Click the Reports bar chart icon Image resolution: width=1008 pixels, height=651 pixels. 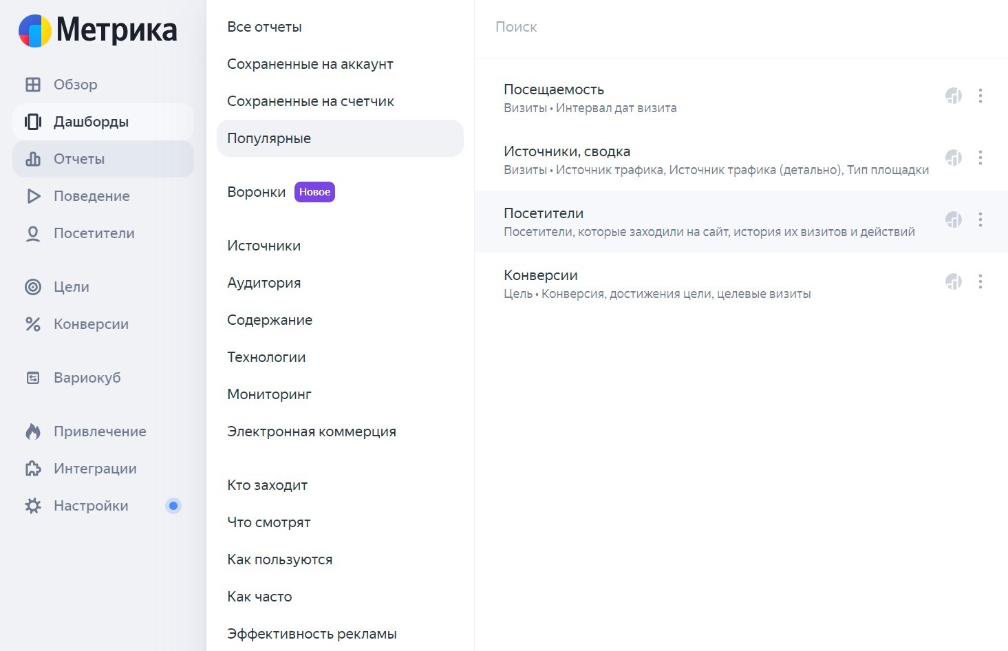[33, 159]
